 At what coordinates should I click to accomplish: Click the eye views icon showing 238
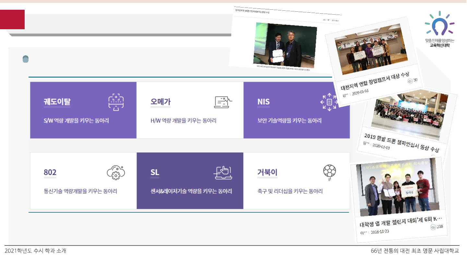tap(433, 227)
